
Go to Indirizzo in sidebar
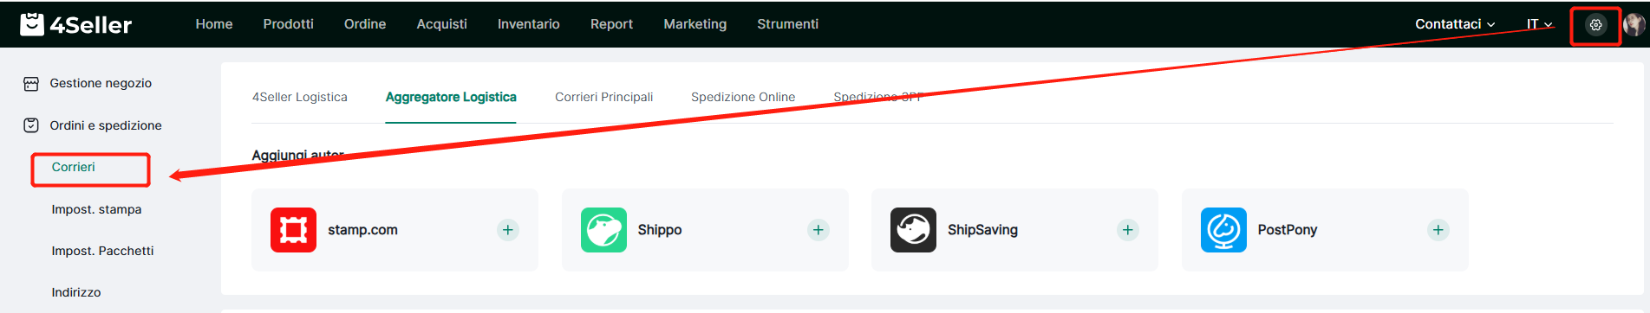[76, 292]
